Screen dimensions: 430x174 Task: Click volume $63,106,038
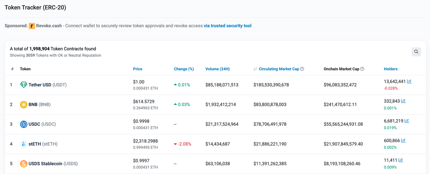coord(218,164)
